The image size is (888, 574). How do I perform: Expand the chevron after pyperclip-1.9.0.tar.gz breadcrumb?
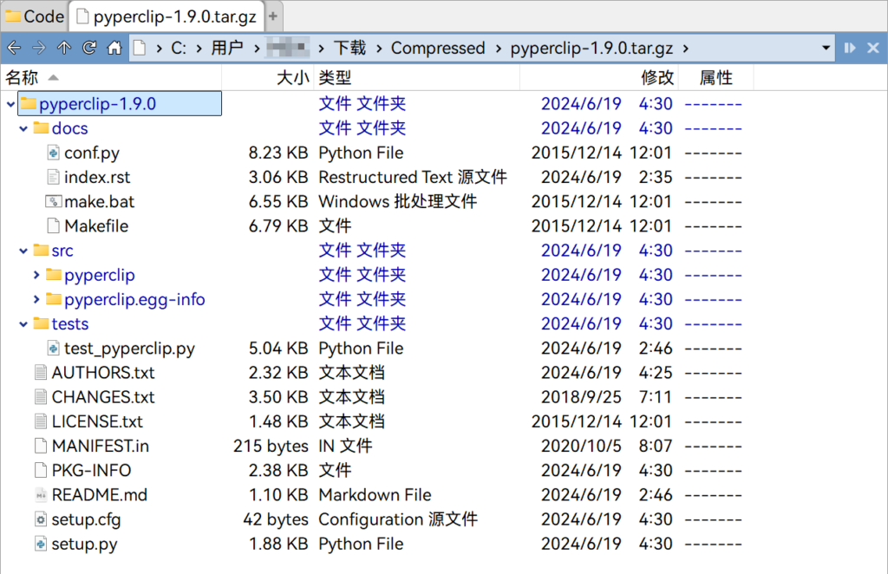coord(686,49)
